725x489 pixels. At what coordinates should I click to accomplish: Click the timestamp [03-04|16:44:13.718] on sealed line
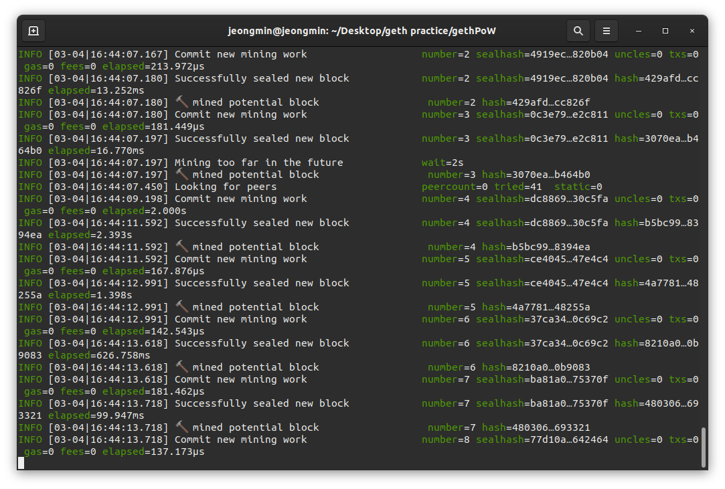108,403
